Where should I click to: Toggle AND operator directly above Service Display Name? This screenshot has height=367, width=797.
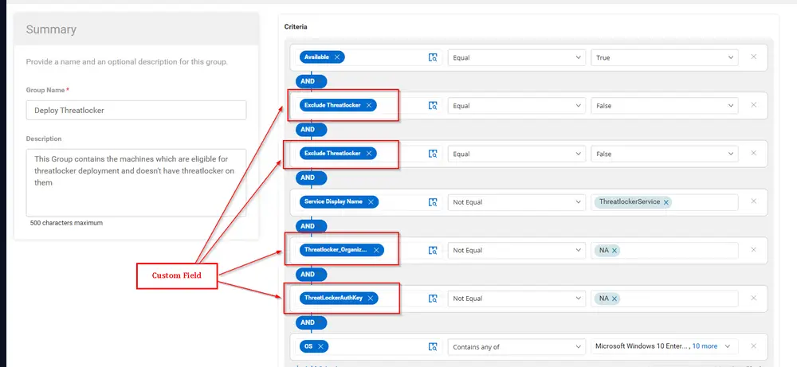click(x=311, y=178)
